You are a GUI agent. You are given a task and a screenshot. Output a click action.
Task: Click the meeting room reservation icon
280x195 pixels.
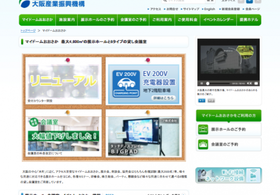point(203,144)
